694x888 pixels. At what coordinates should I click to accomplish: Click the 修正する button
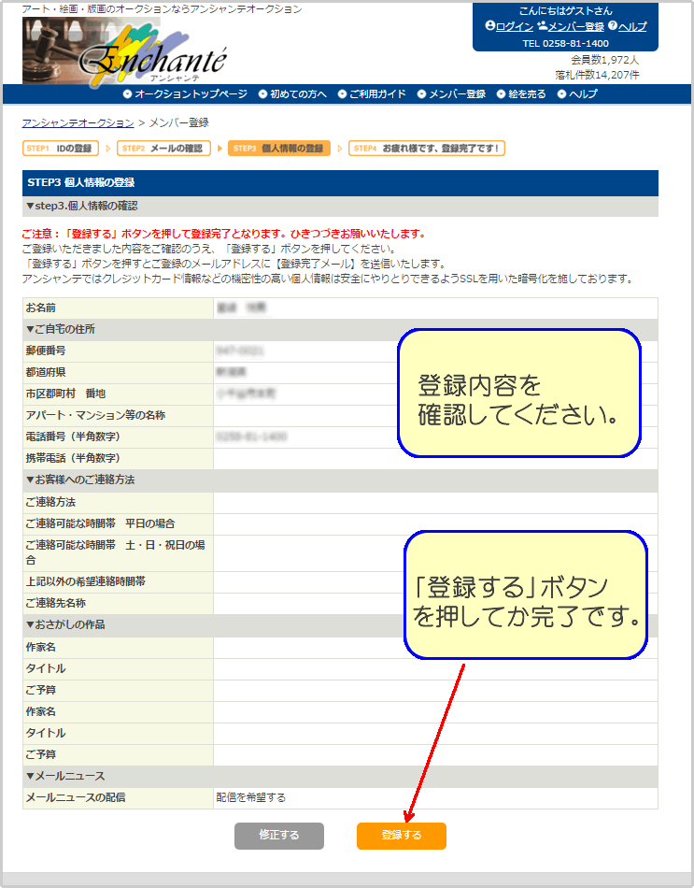(x=279, y=836)
